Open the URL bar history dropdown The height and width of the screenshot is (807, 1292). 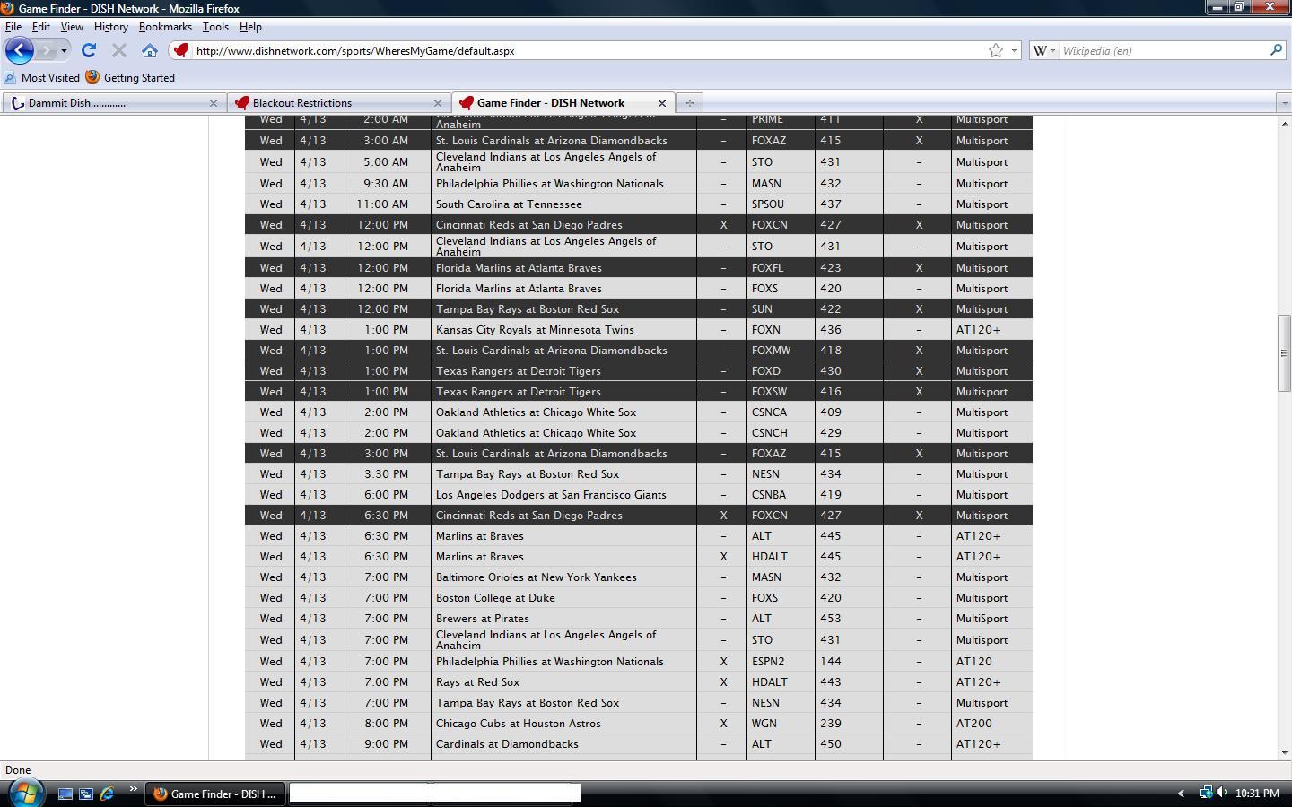click(x=1014, y=51)
